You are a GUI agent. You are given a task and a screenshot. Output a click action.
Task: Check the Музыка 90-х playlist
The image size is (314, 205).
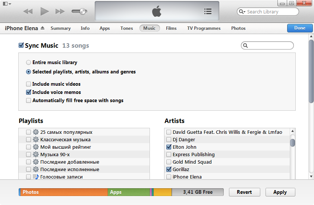pos(28,154)
